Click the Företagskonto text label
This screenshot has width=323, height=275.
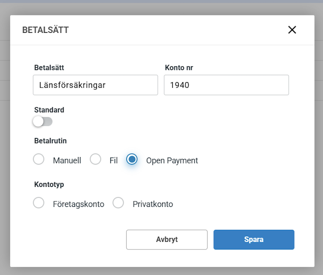(78, 204)
